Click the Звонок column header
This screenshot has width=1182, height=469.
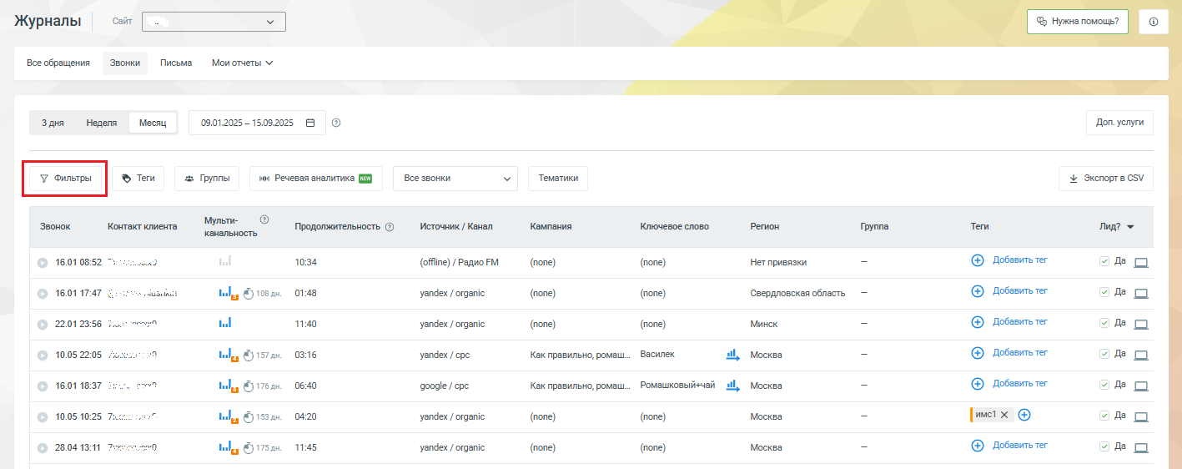[x=55, y=226]
